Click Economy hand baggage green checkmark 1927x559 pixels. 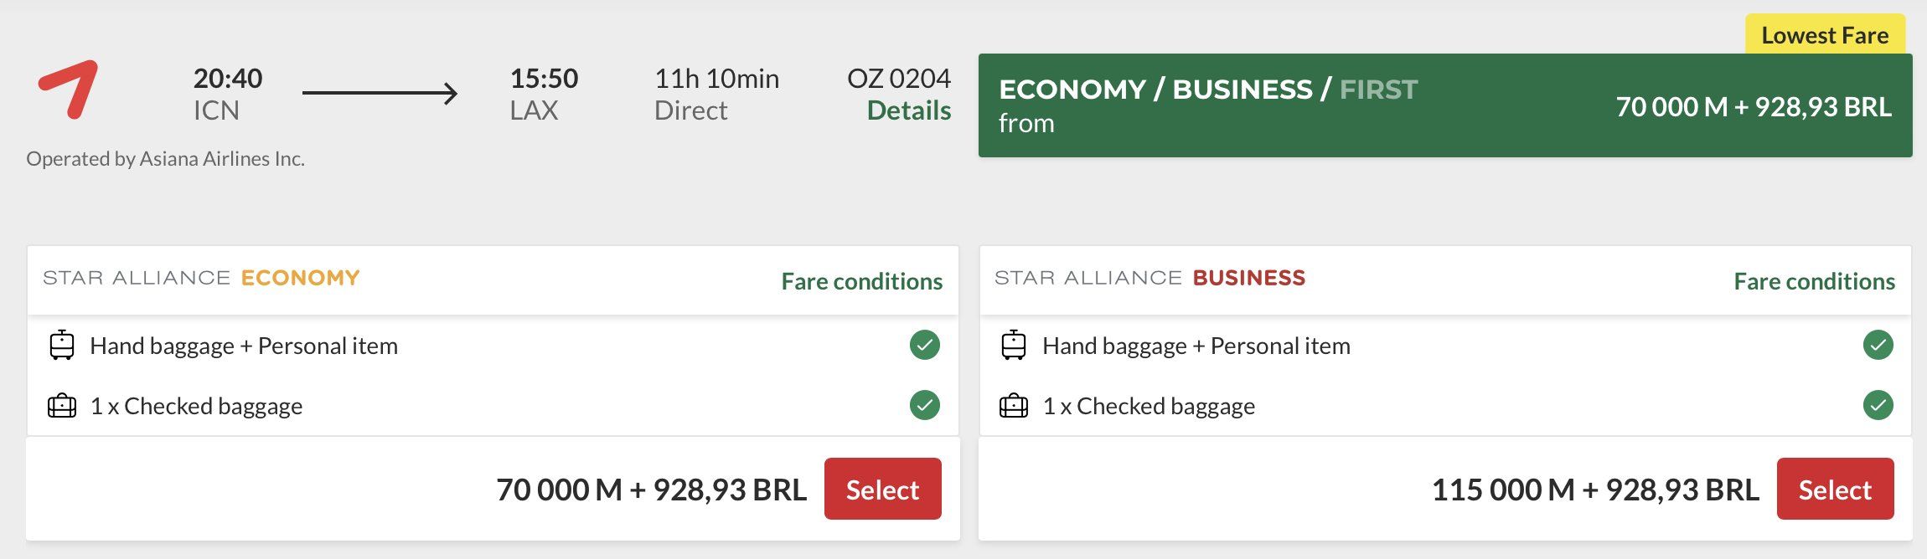click(925, 345)
